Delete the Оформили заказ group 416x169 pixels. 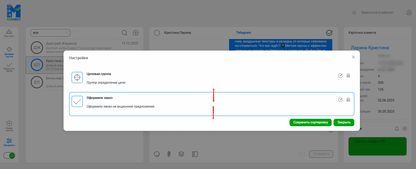(348, 100)
